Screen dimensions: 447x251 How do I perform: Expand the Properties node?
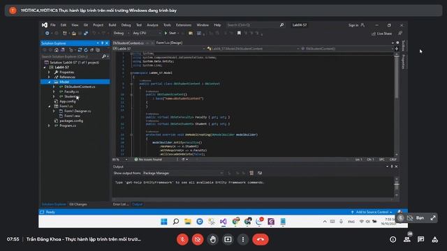[x=49, y=73]
